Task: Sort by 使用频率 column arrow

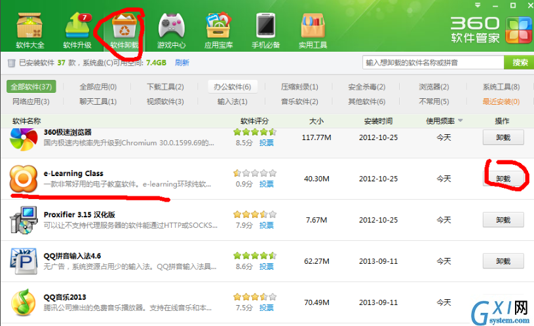Action: (x=461, y=120)
